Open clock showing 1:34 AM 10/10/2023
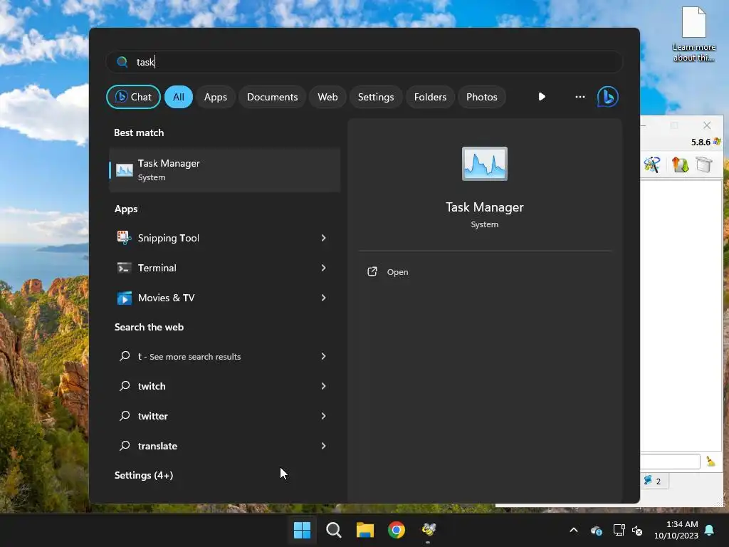The image size is (729, 547). click(x=676, y=530)
